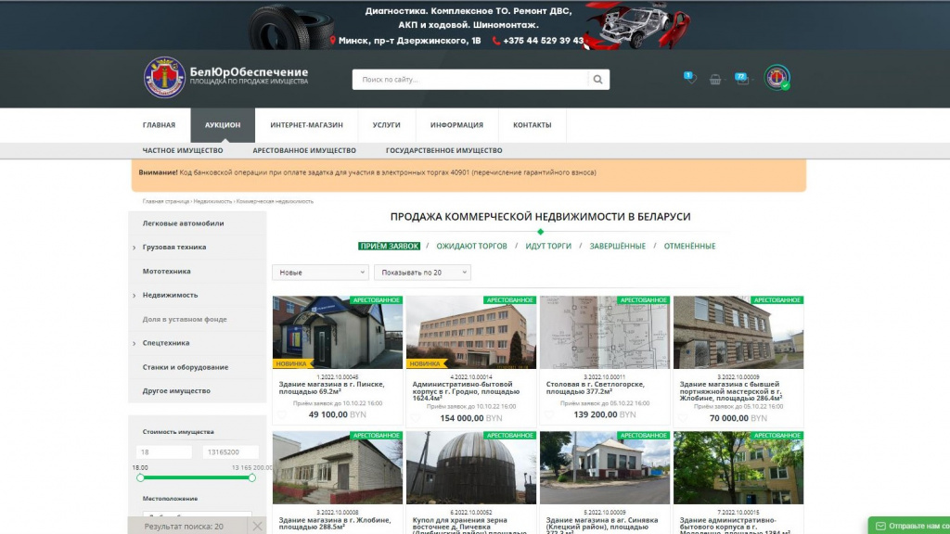Expand the Спецтехника category

(x=166, y=343)
